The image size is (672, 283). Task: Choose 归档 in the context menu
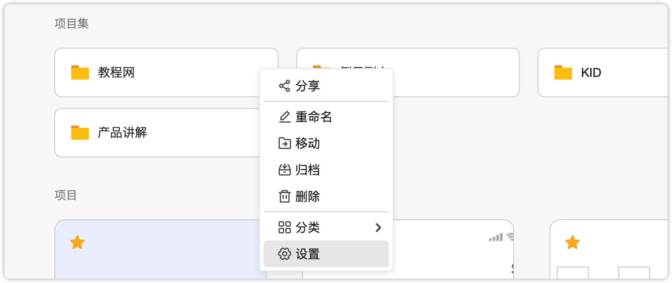coord(308,170)
